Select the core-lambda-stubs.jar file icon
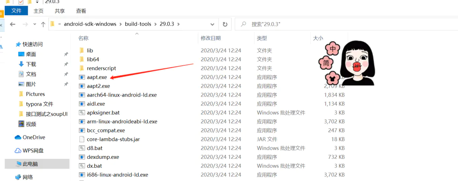 tap(81, 139)
